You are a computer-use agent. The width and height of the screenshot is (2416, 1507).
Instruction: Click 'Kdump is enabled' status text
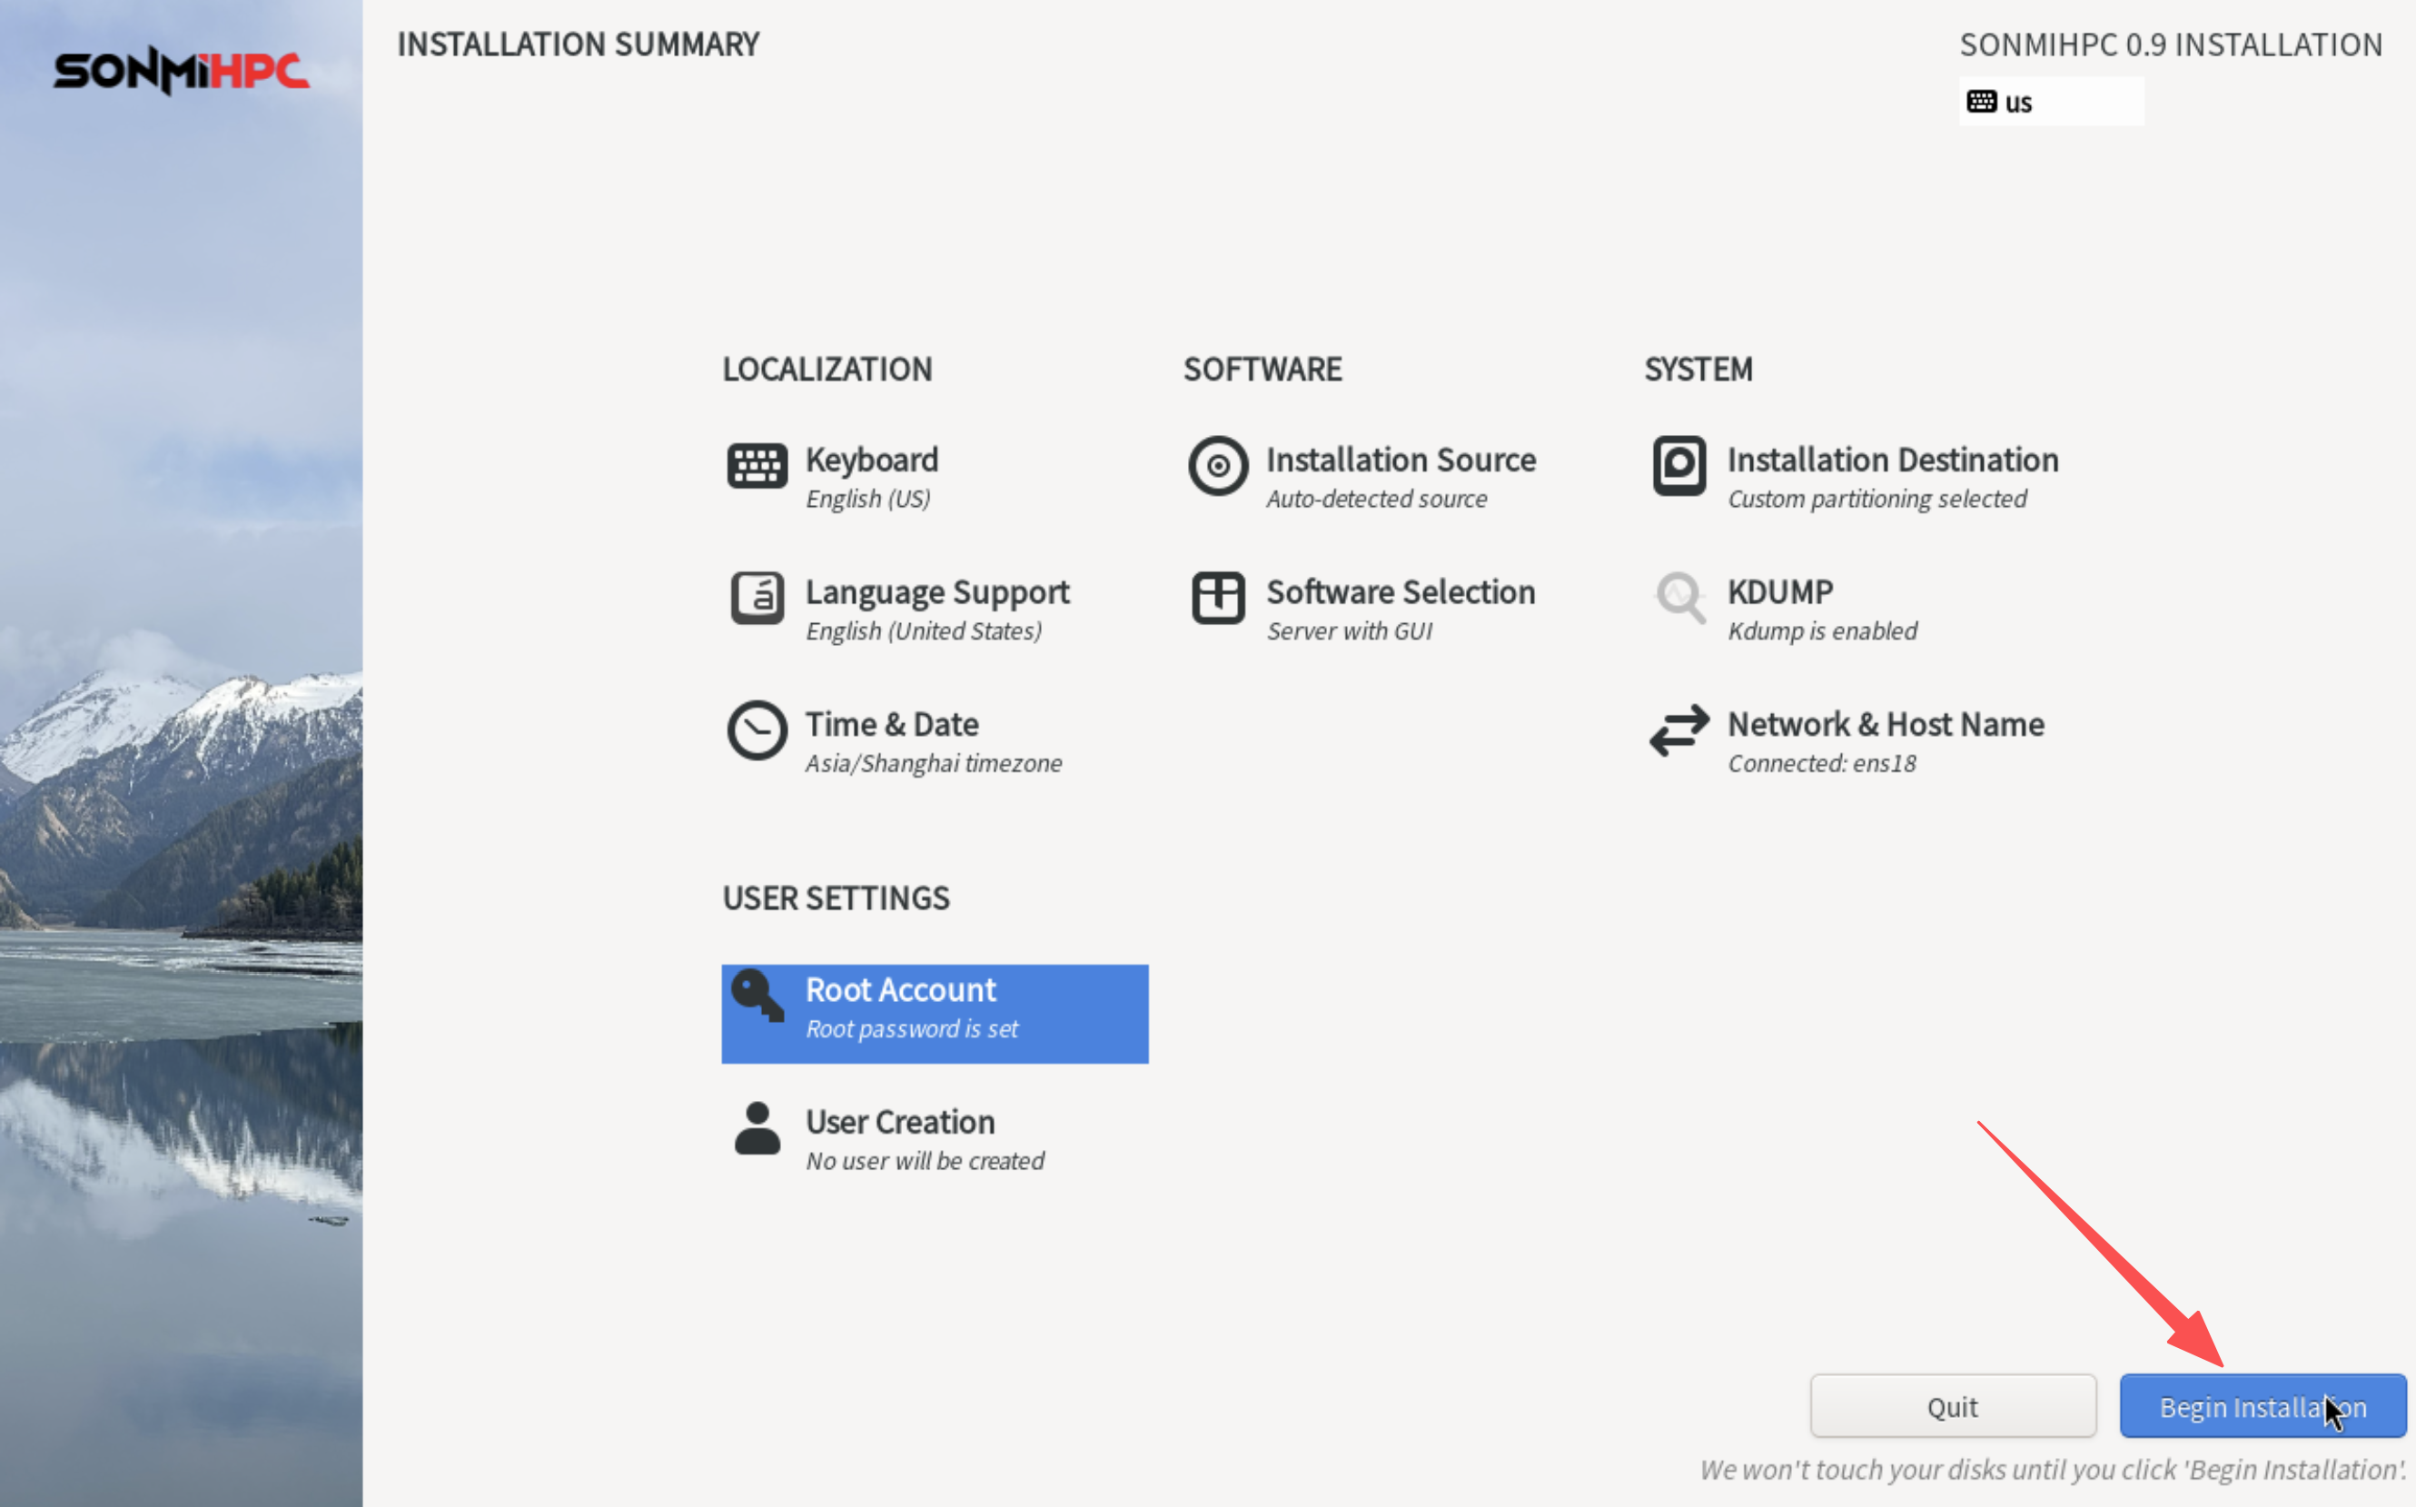tap(1821, 630)
